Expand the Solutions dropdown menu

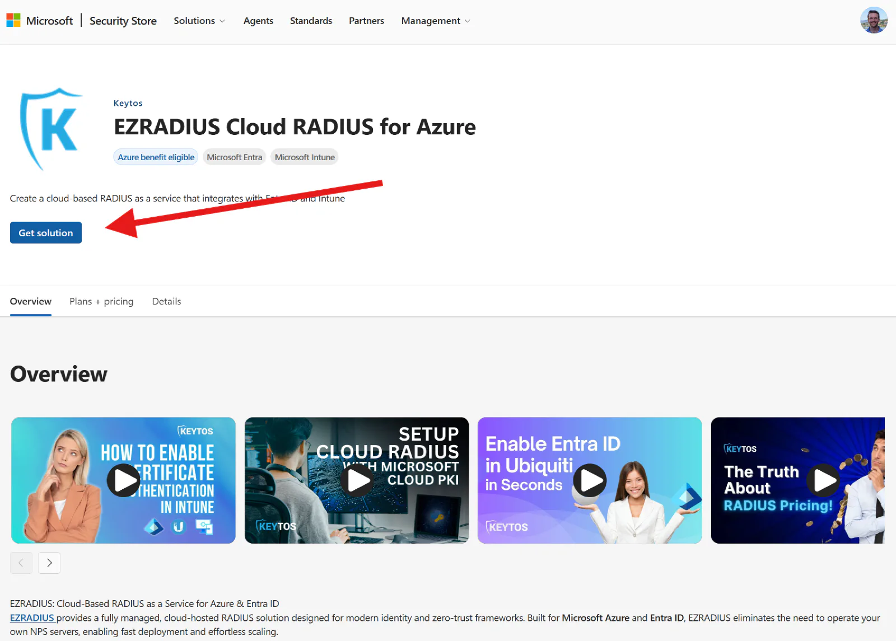pyautogui.click(x=199, y=21)
